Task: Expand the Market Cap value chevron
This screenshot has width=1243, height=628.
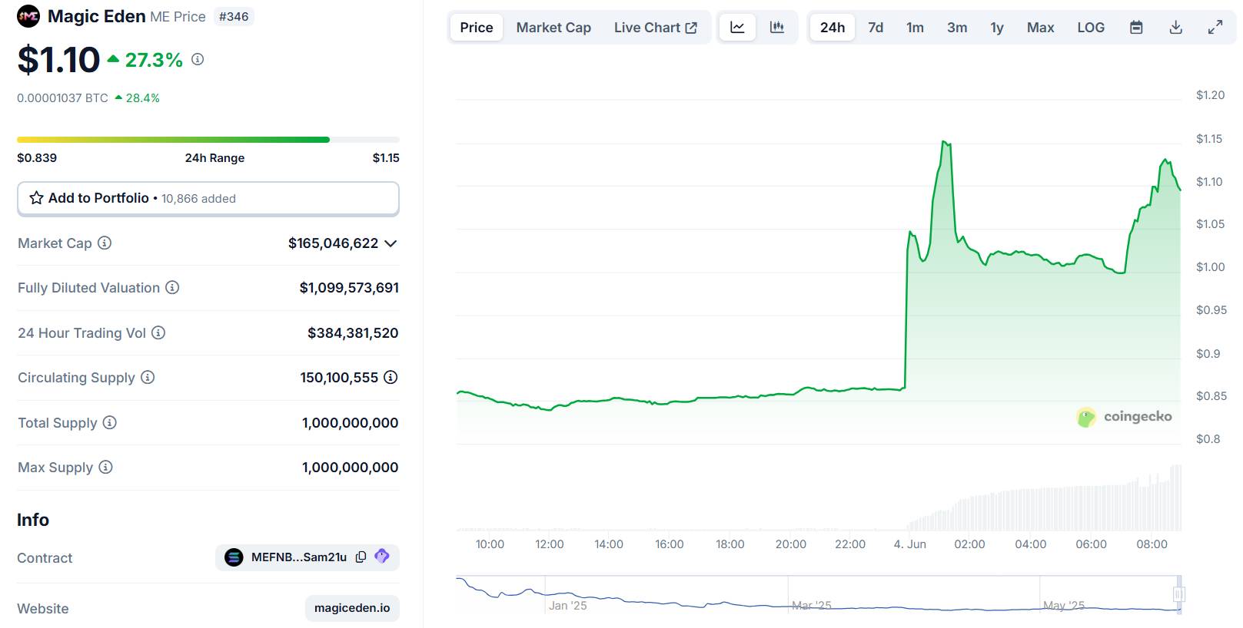Action: coord(391,243)
